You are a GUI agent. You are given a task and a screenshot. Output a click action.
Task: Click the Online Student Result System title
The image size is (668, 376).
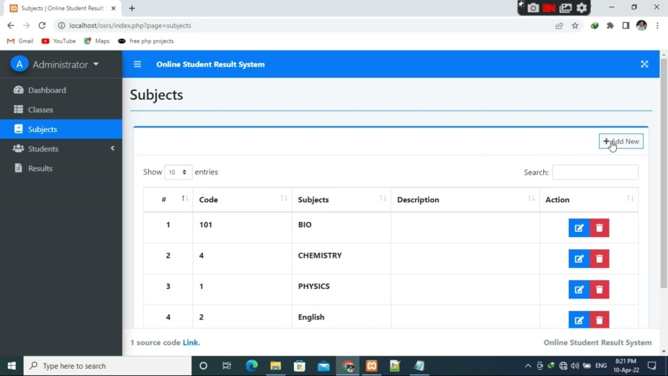coord(210,64)
